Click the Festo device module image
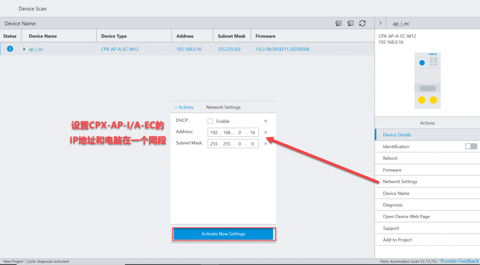 427,81
